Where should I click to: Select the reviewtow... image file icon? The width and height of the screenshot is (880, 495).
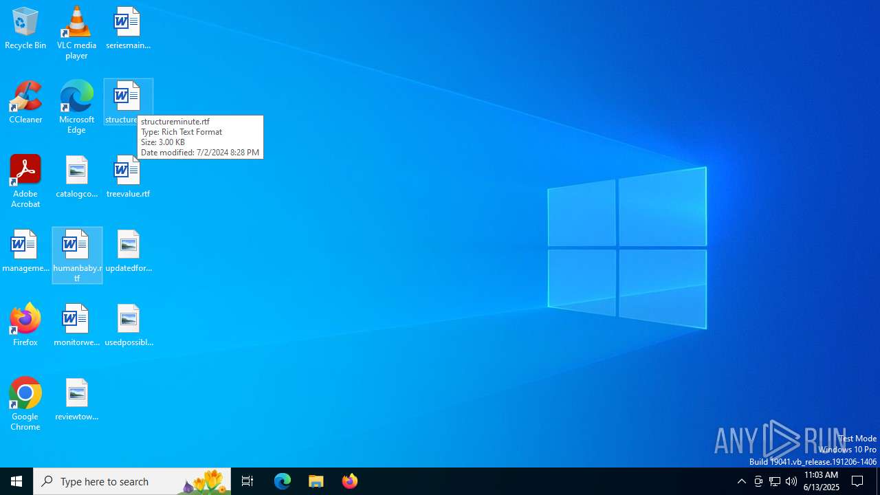pos(76,399)
